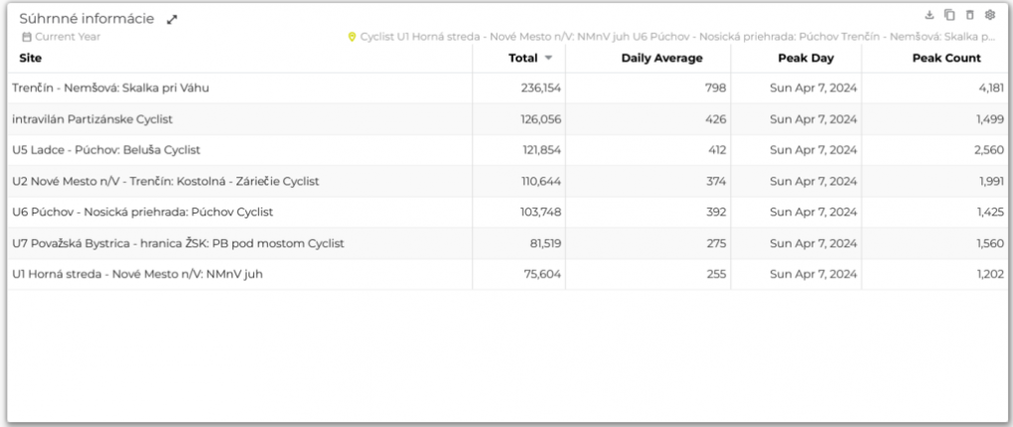Expand widget with diagonal arrows icon
The width and height of the screenshot is (1013, 427).
(x=172, y=20)
